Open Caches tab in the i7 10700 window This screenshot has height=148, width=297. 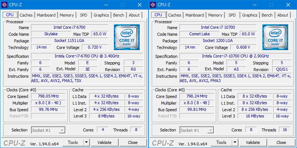[x=175, y=15]
